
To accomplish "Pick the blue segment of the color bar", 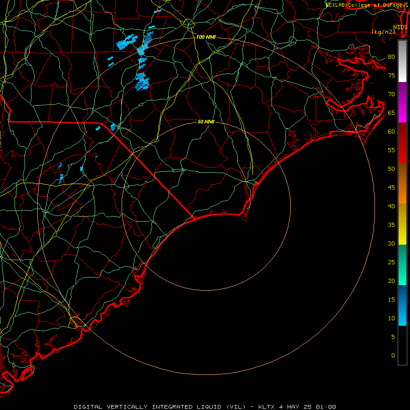I will 402,305.
